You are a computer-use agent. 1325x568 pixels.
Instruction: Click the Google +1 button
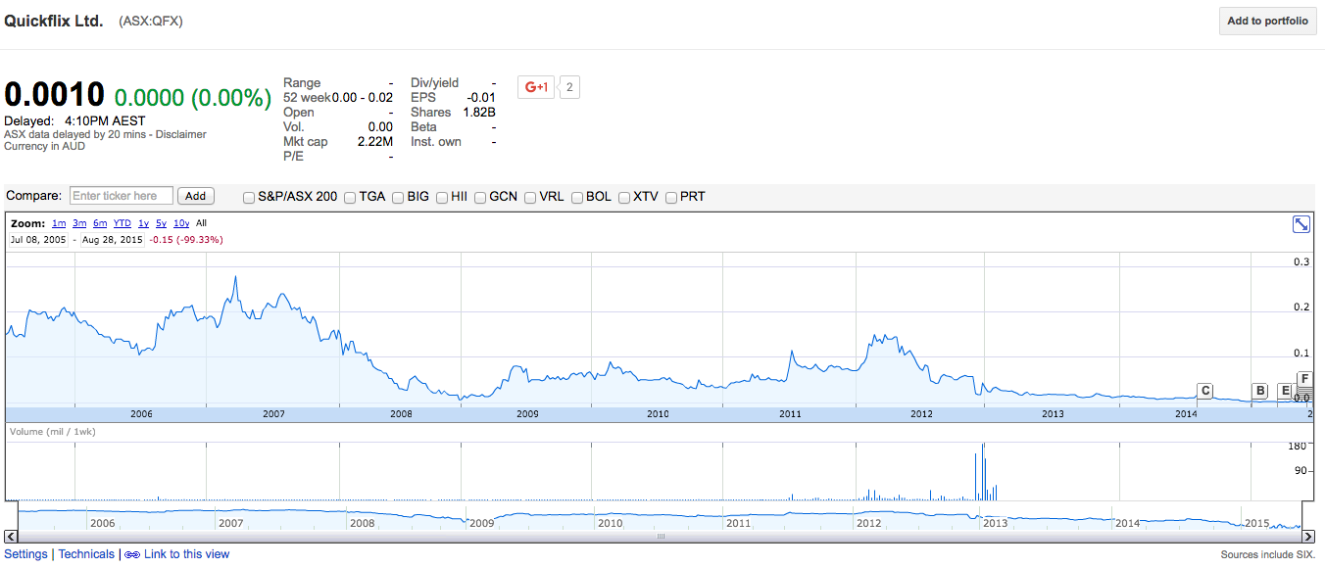536,87
